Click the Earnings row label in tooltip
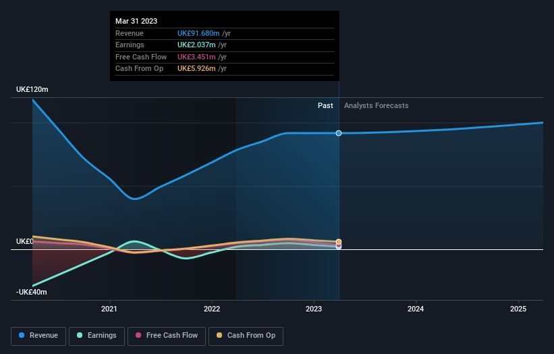Viewport: 554px width, 354px height. (130, 45)
